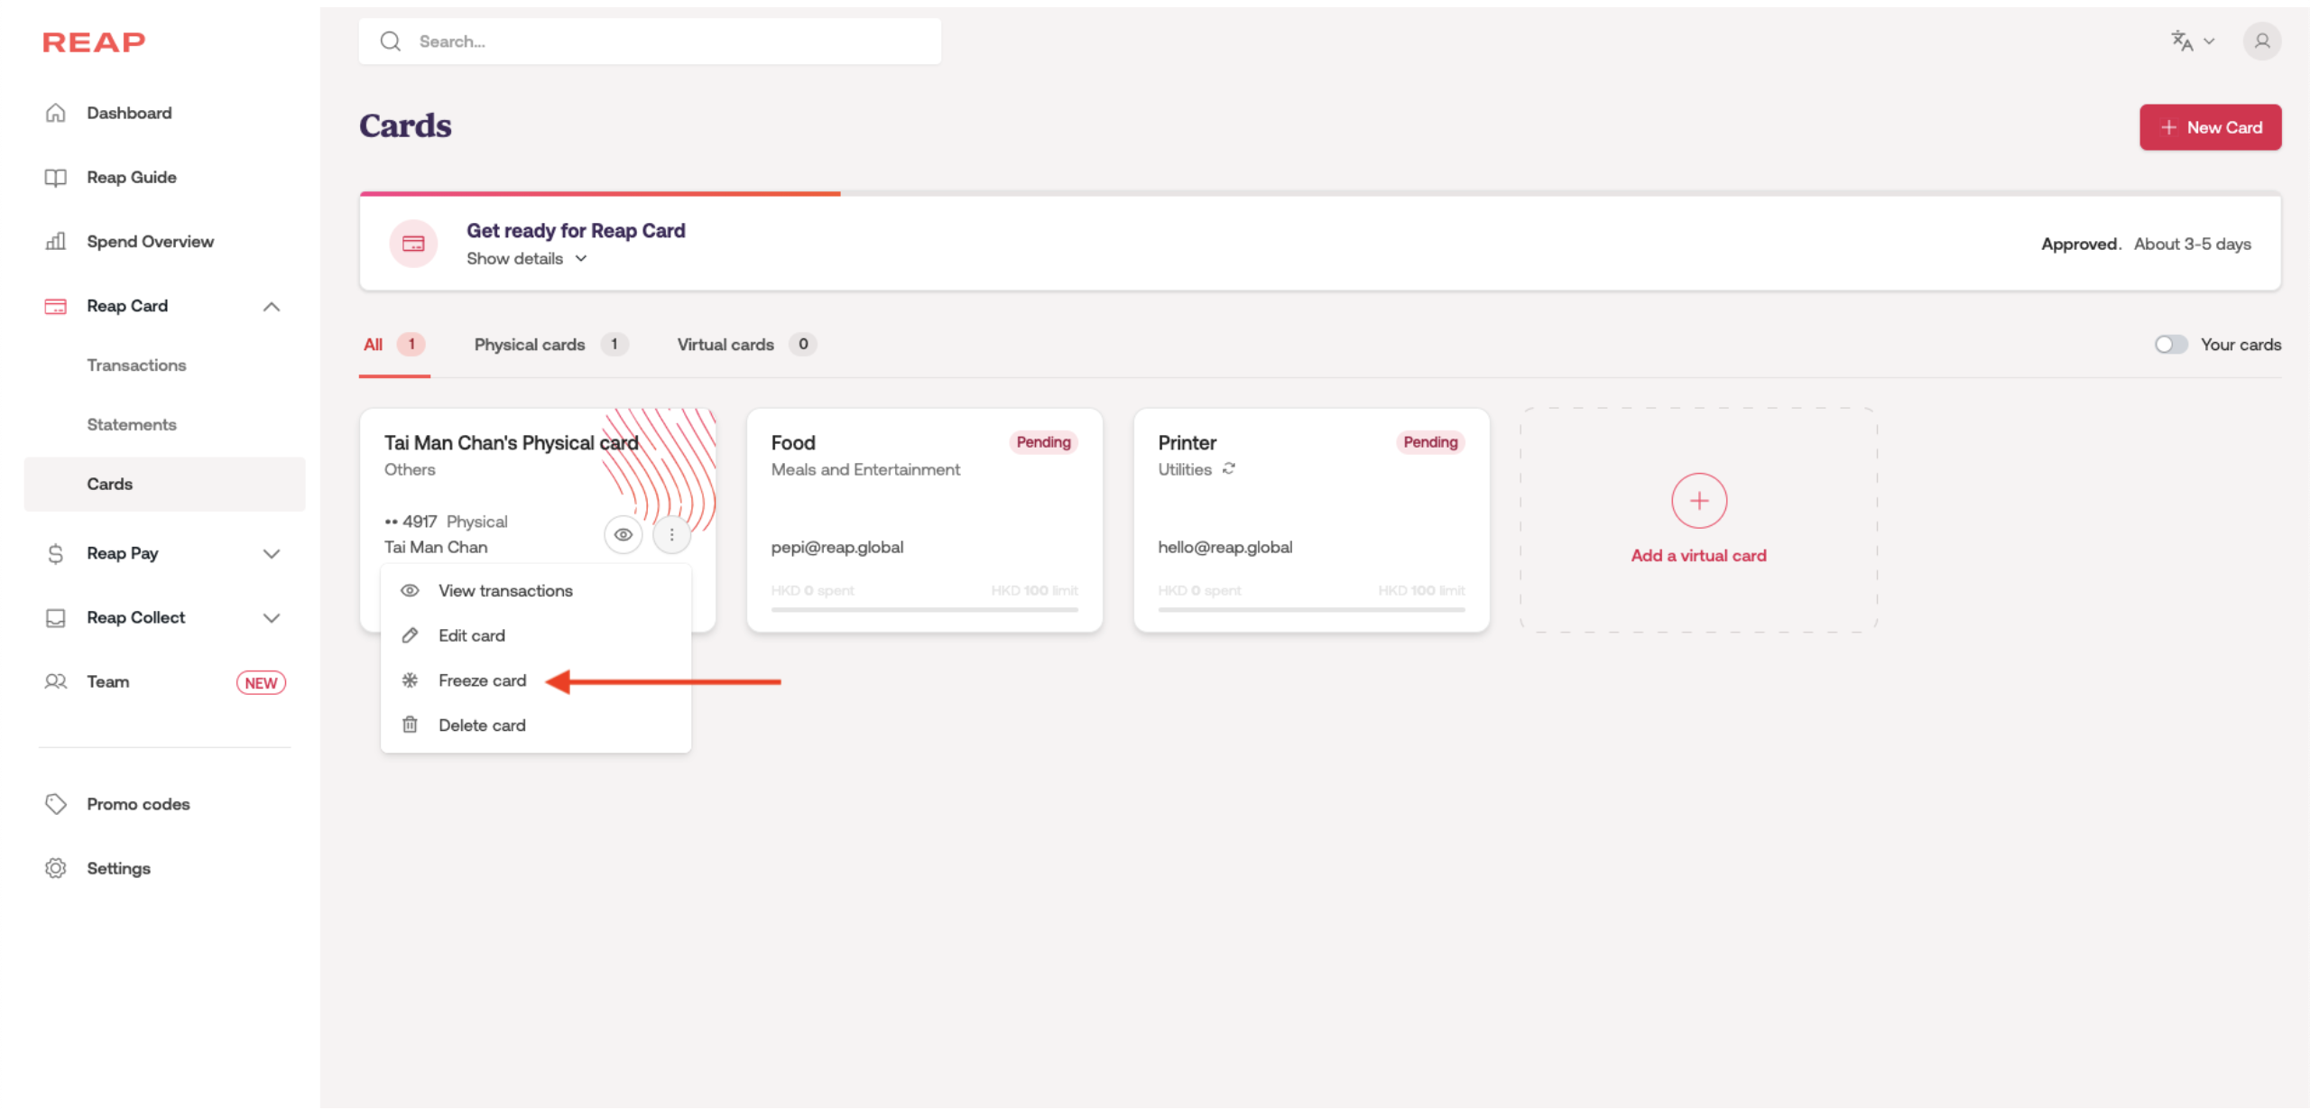Choose Delete card in the menu
2310x1110 pixels.
click(x=482, y=726)
